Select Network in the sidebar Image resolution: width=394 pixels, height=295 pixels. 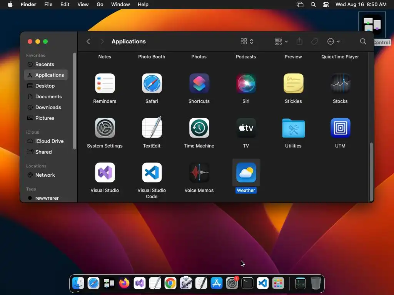[x=46, y=175]
